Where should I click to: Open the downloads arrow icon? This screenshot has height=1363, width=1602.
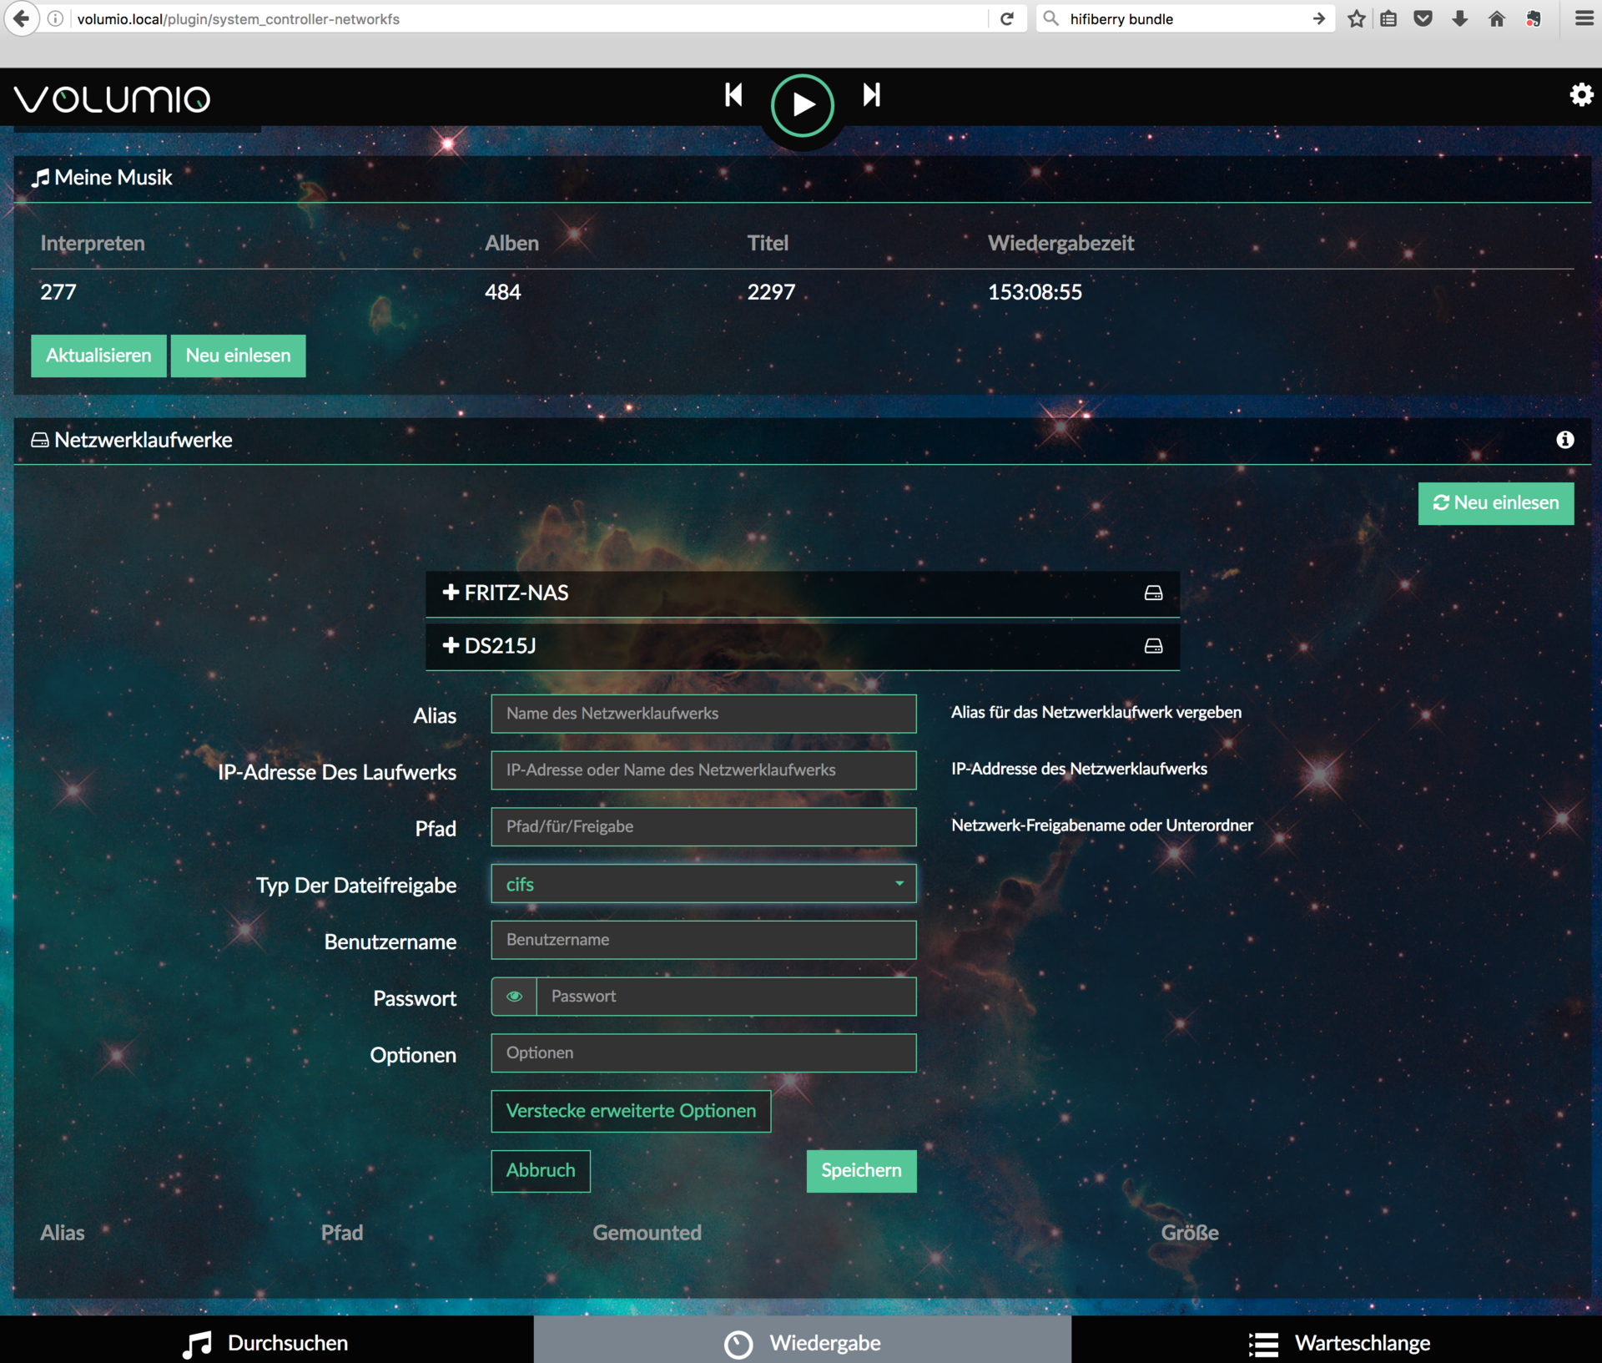tap(1459, 18)
